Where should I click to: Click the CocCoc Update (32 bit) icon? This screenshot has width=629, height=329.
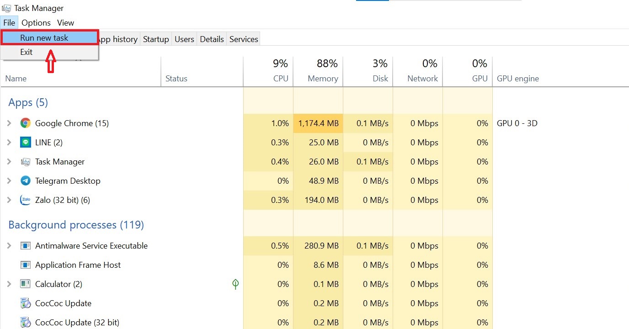pyautogui.click(x=26, y=322)
